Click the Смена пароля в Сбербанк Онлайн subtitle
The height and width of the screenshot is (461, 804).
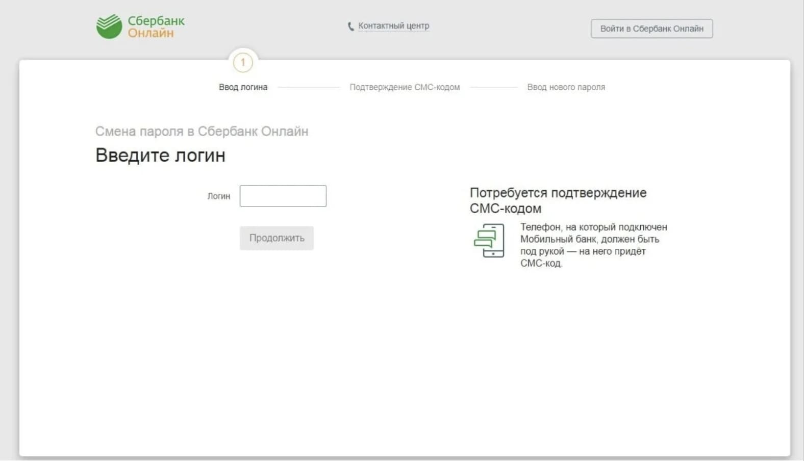[202, 132]
